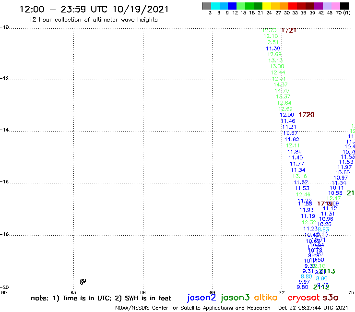Click the light blue wave height value '8.80'
This screenshot has width=355, height=312.
tap(307, 276)
